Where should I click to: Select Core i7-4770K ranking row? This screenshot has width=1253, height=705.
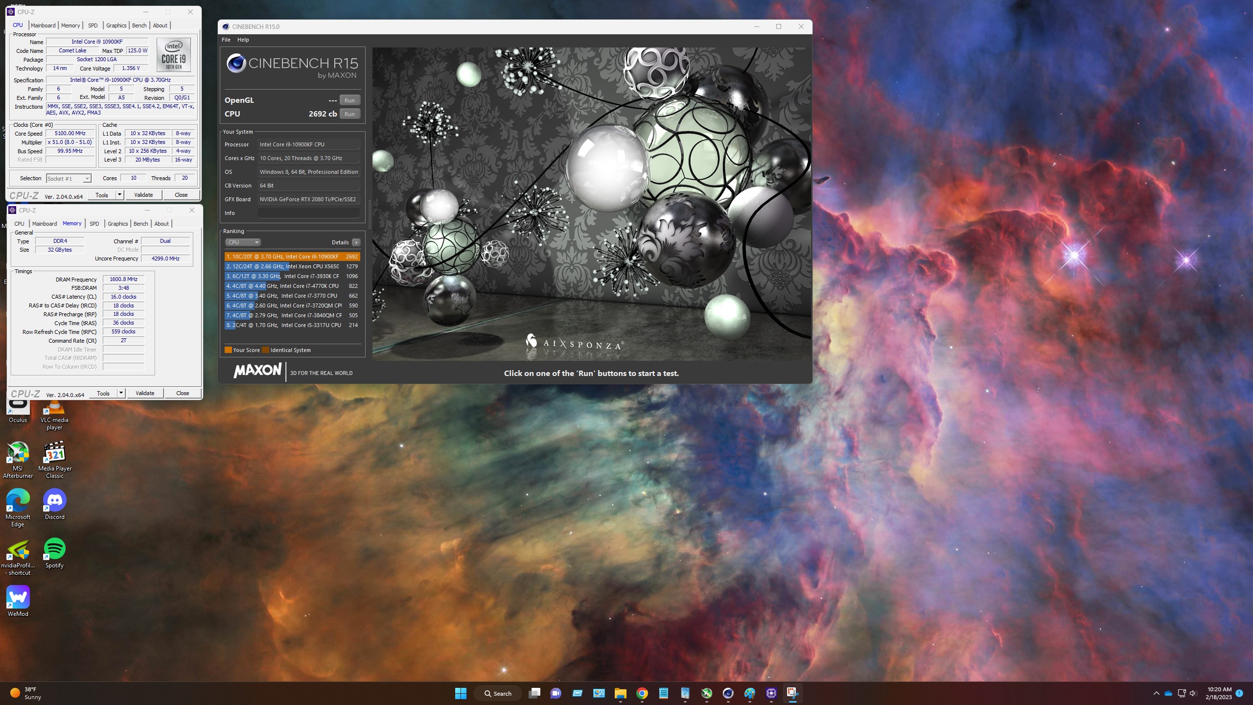pos(292,286)
